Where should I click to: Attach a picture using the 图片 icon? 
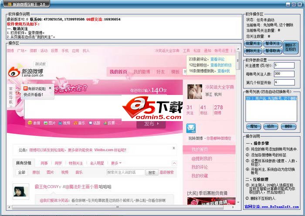click(x=46, y=123)
